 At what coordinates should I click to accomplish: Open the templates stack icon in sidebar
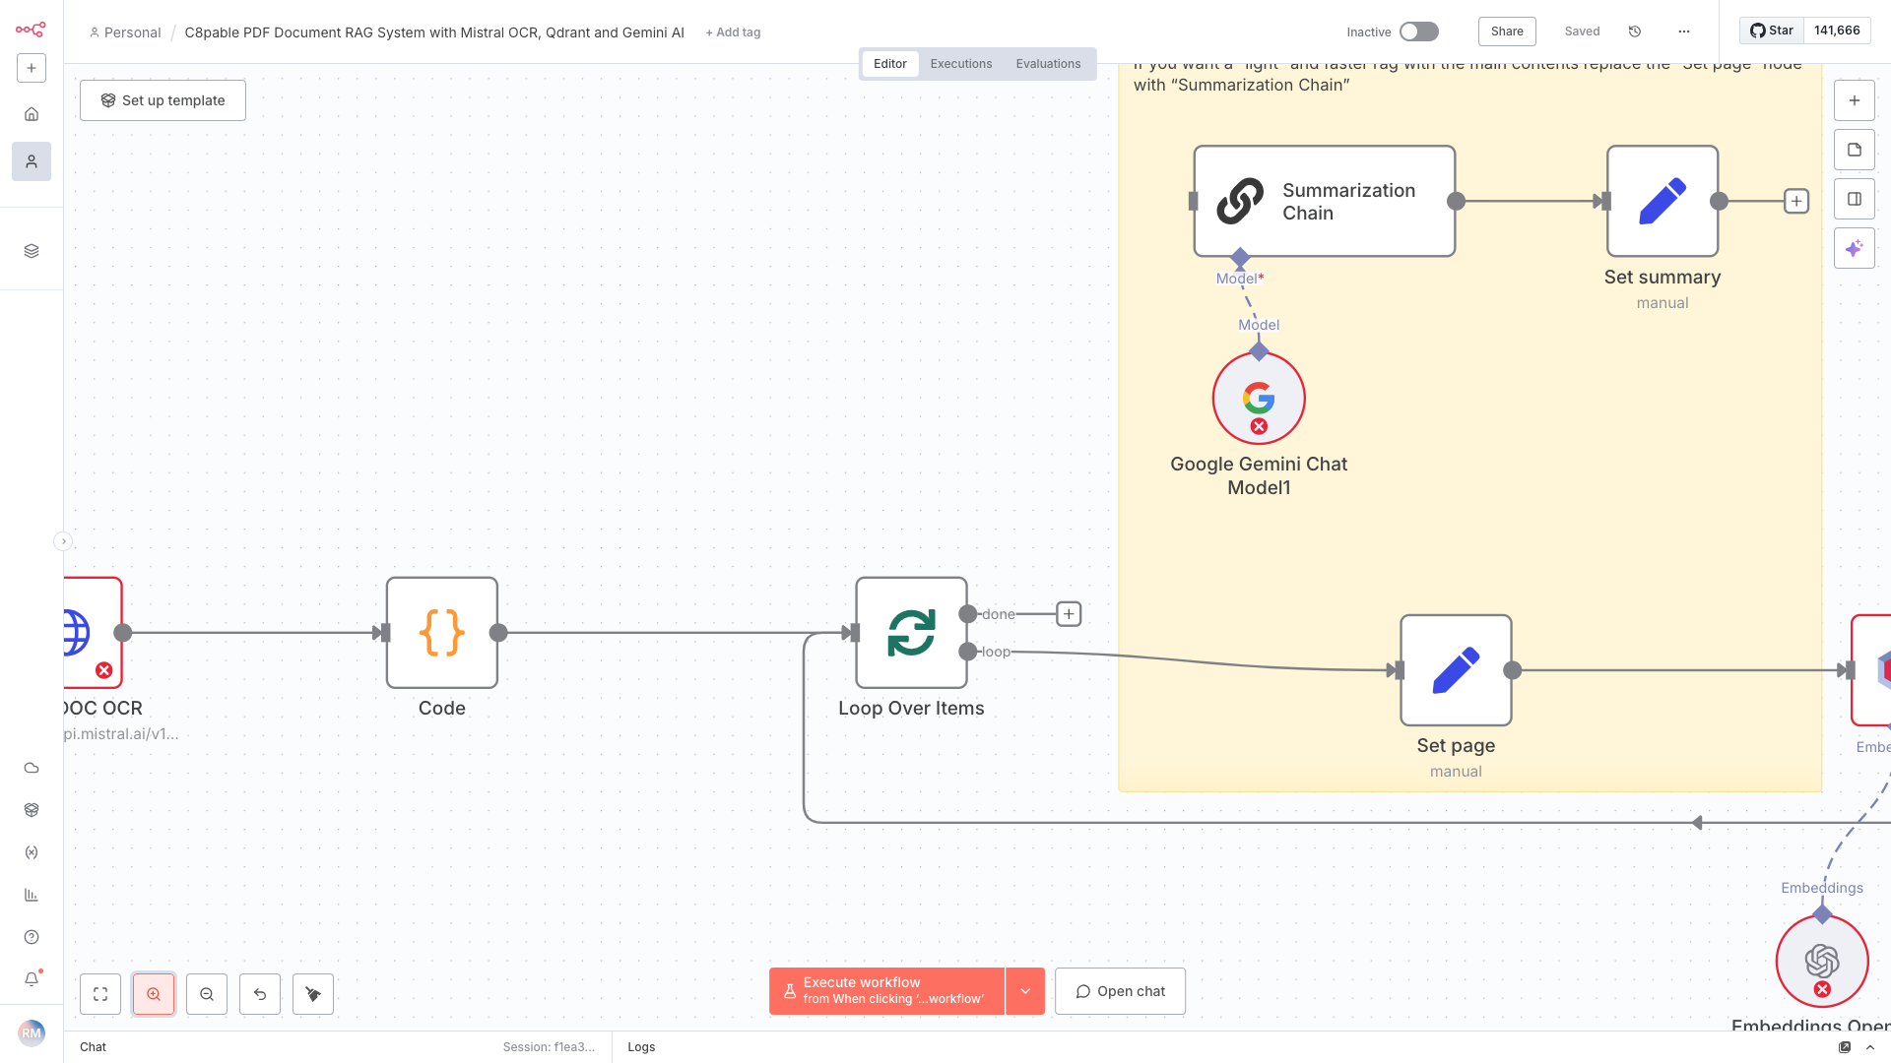pyautogui.click(x=32, y=251)
